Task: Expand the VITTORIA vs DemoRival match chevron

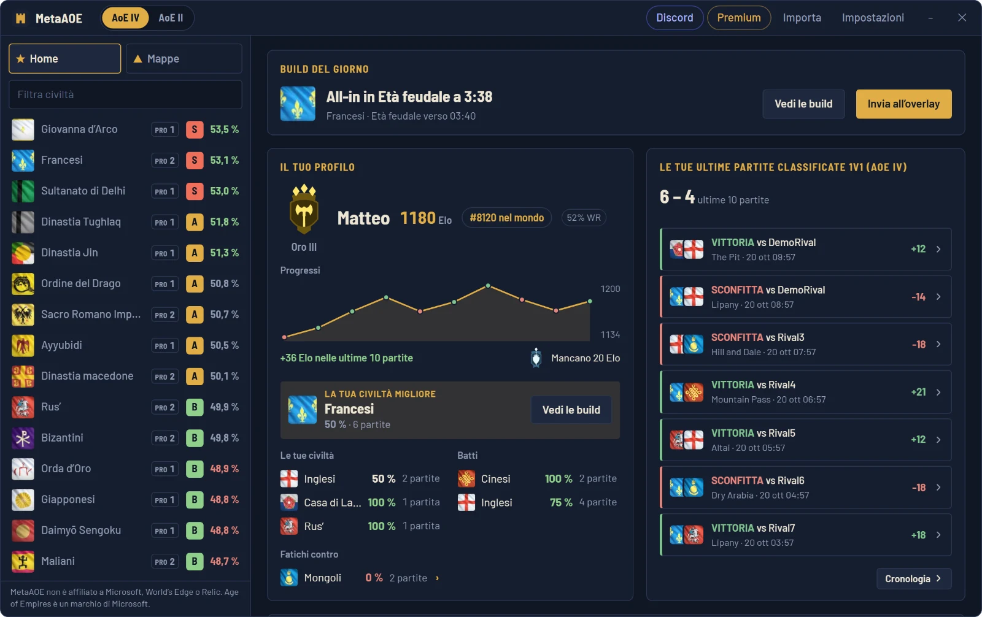Action: 938,249
